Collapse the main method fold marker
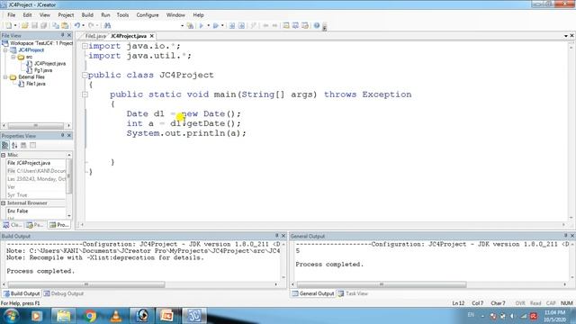576x324 pixels. 85,94
